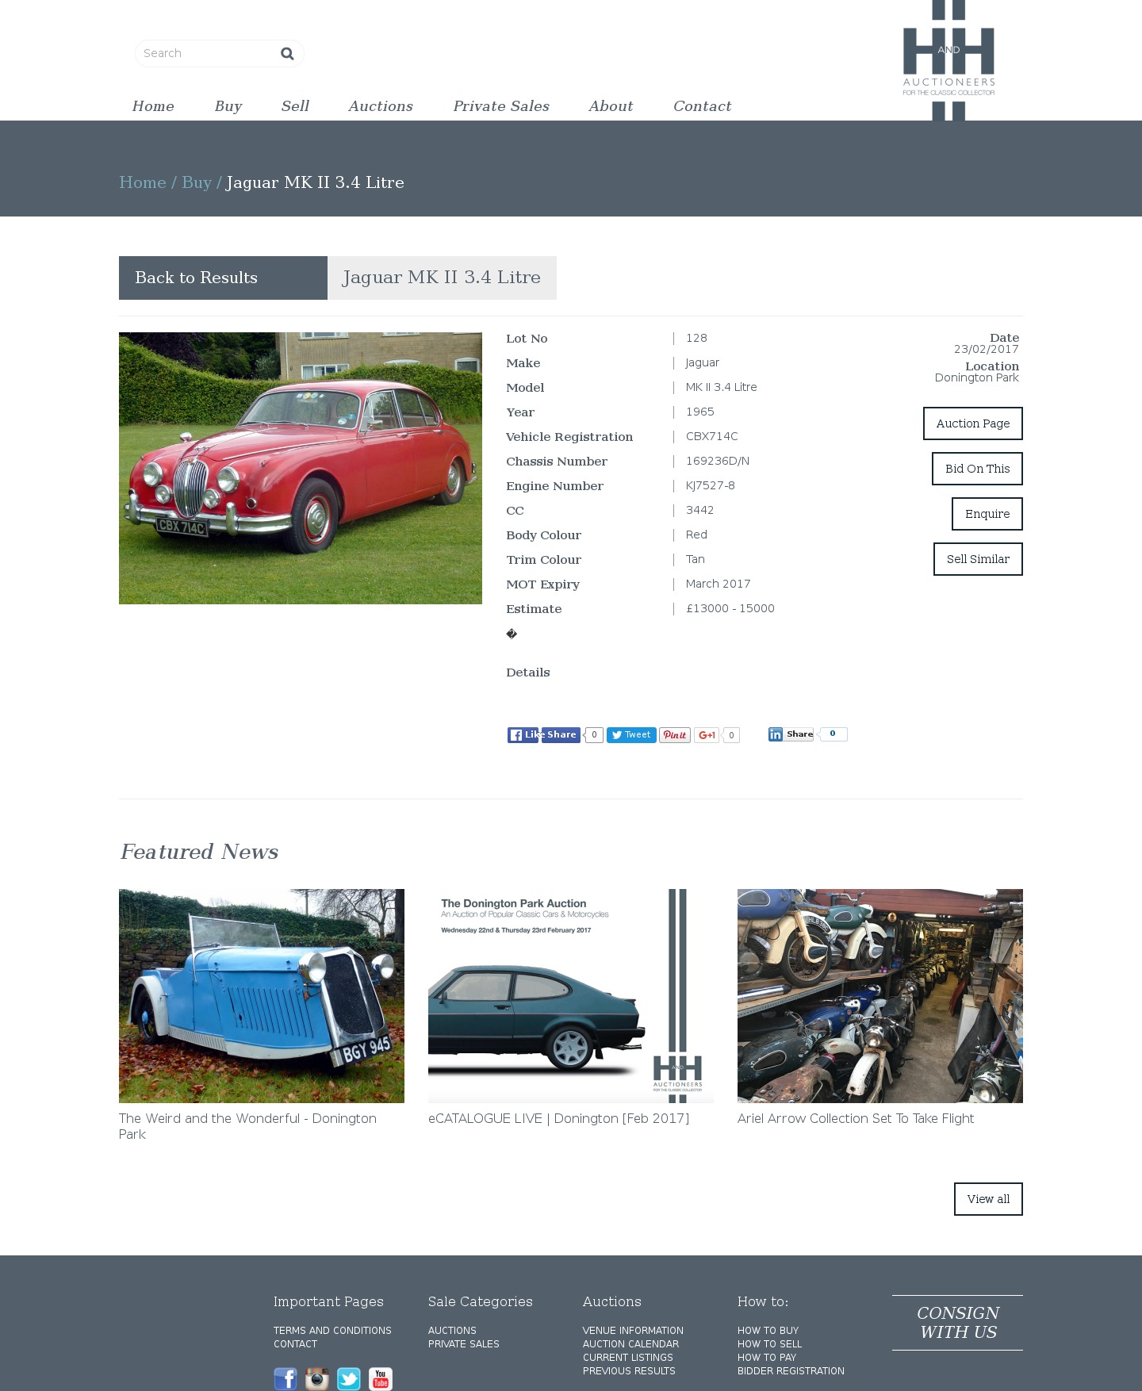Share listing on LinkedIn
This screenshot has height=1391, width=1142.
[791, 734]
